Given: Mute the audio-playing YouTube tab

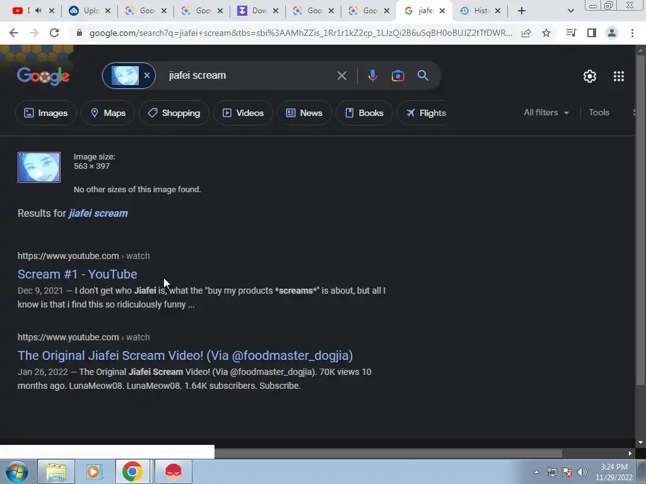Looking at the screenshot, I should pyautogui.click(x=38, y=11).
